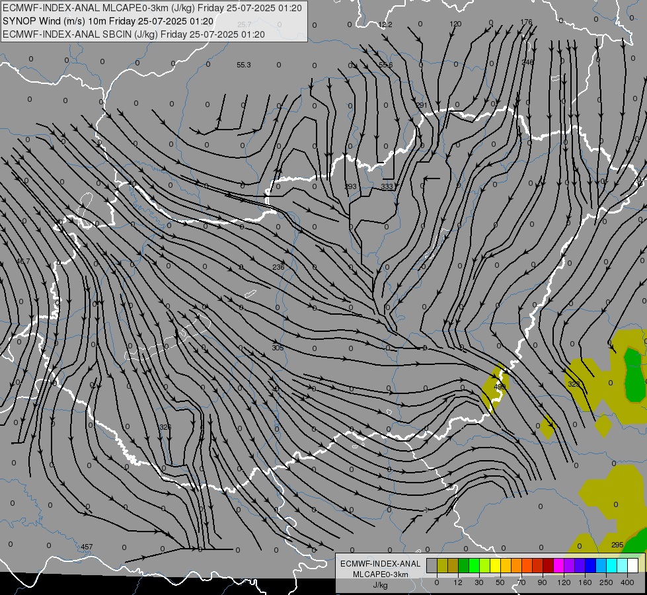Image resolution: width=647 pixels, height=595 pixels.
Task: Click the map value 55.3
Action: pyautogui.click(x=243, y=65)
